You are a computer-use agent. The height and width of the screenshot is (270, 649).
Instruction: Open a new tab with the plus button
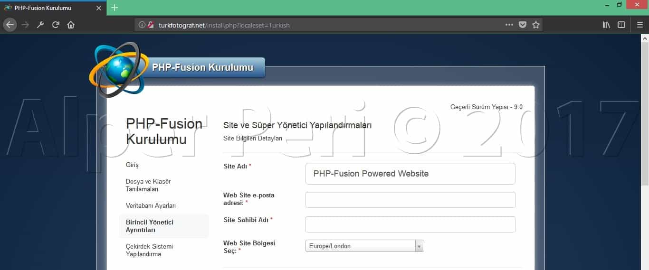pos(115,8)
